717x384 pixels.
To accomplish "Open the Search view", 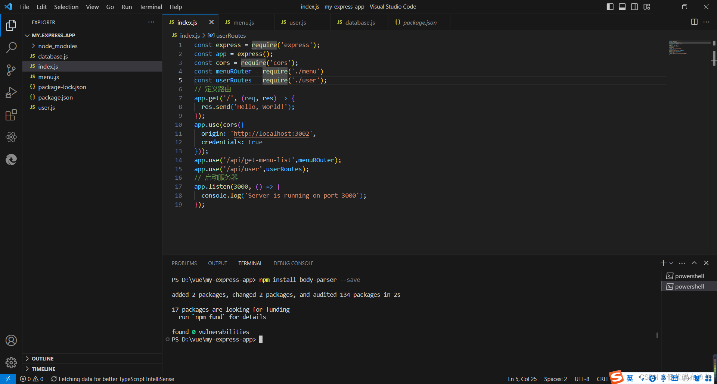I will [x=11, y=48].
